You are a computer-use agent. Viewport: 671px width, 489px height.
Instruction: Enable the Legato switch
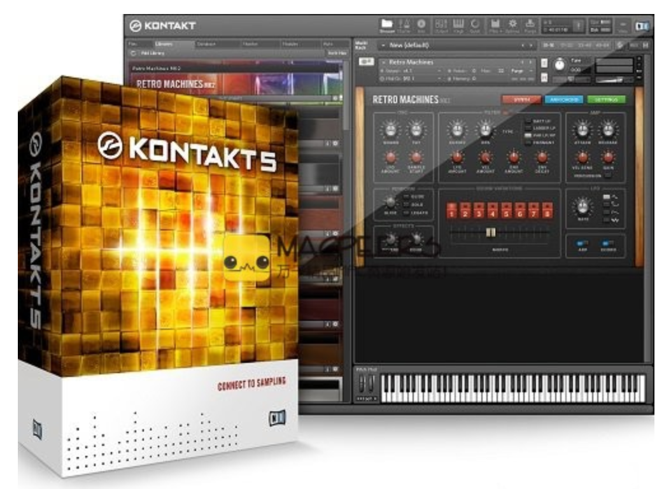(406, 213)
